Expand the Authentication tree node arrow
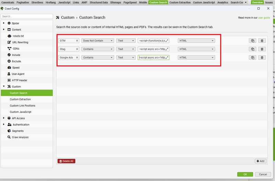Image resolution: width=275 pixels, height=181 pixels. tap(4, 124)
